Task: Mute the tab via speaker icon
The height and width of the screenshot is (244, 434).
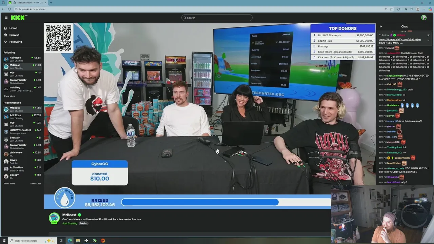Action: point(14,3)
